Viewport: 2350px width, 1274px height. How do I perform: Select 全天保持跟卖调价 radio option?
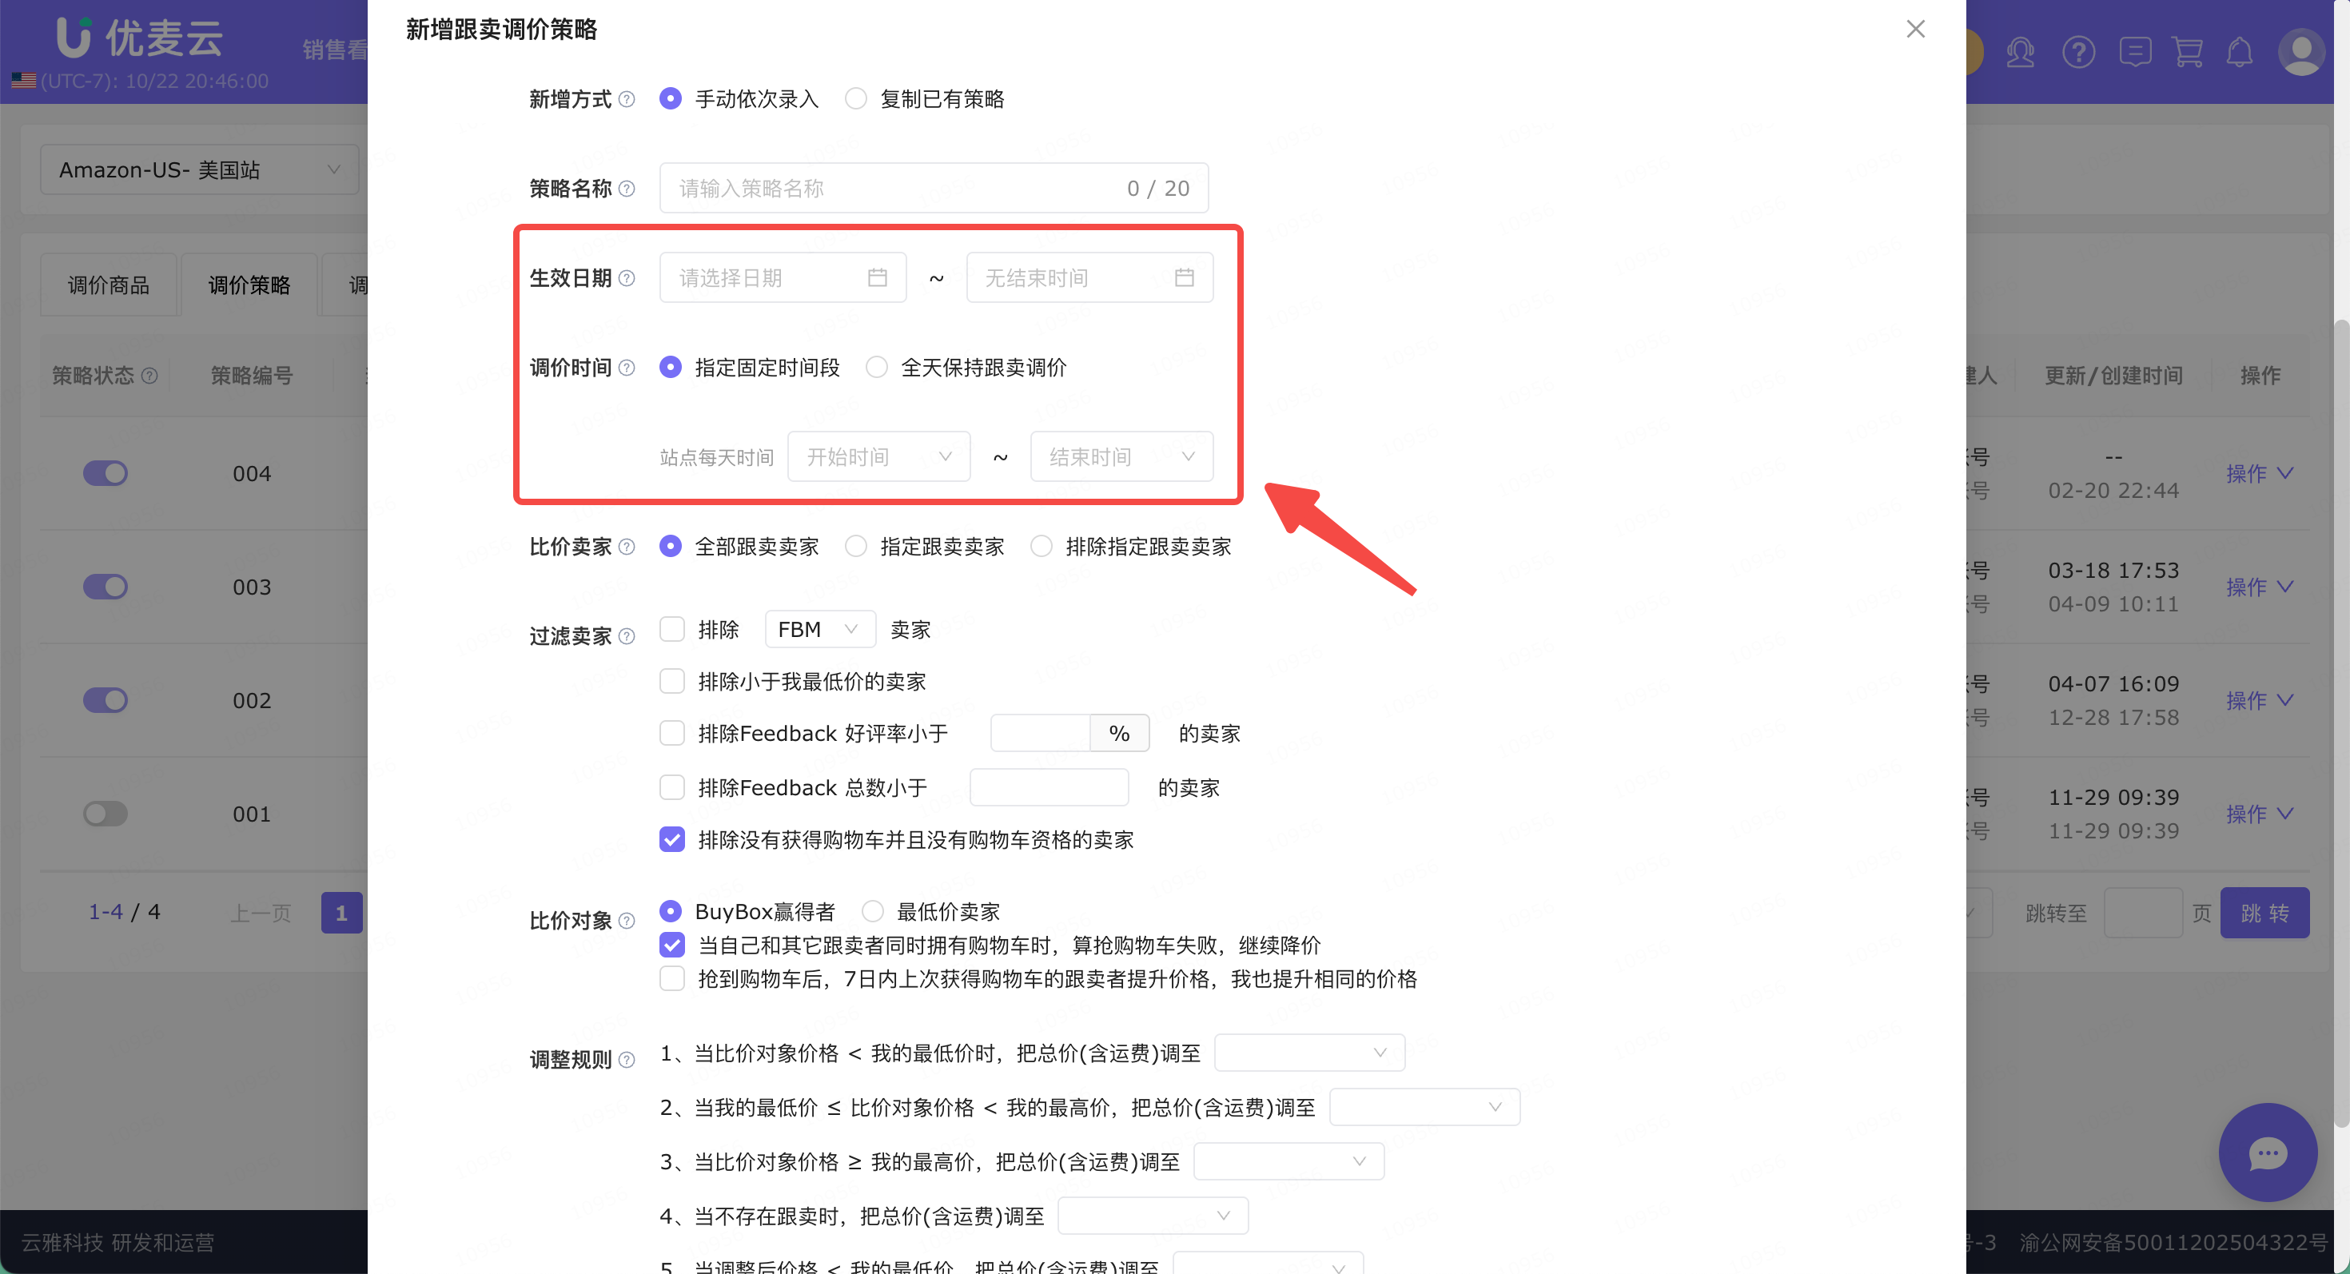click(877, 368)
